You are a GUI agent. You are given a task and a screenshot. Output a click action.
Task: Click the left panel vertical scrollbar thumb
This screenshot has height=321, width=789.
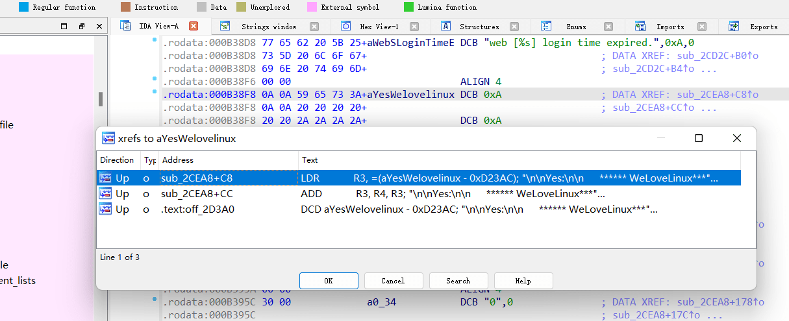click(100, 99)
